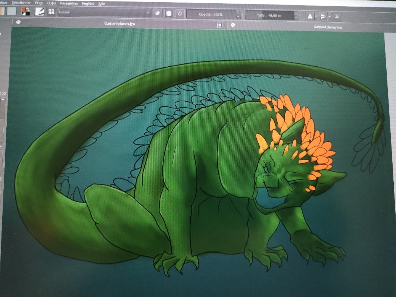Toggle the vertical mirror tool
Viewport: 396px width, 297px height.
323,17
